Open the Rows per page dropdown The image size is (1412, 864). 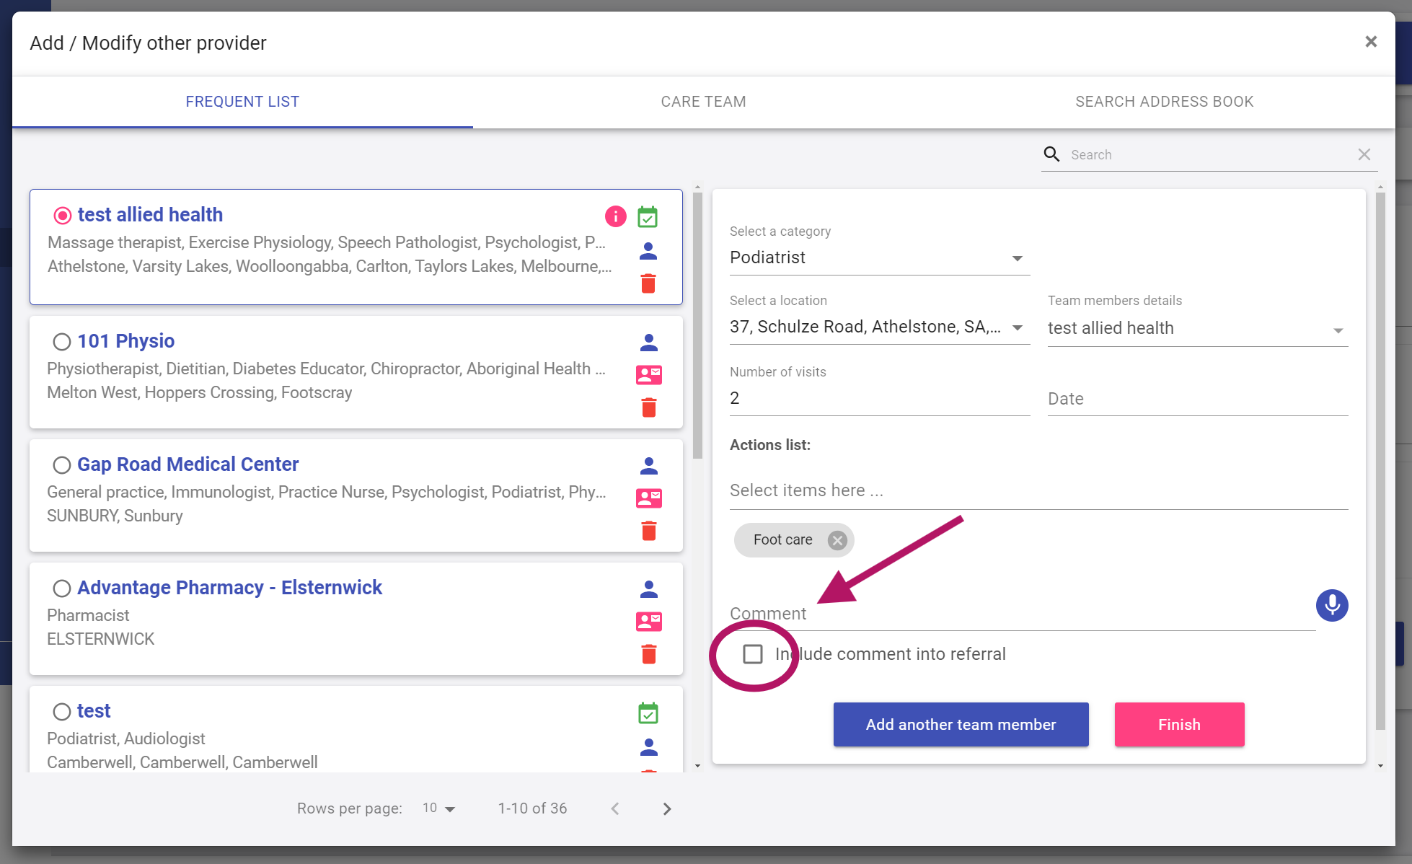coord(438,808)
